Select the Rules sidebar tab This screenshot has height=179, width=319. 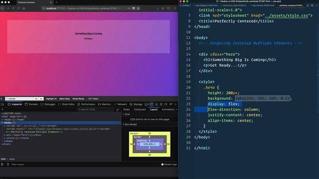click(127, 109)
